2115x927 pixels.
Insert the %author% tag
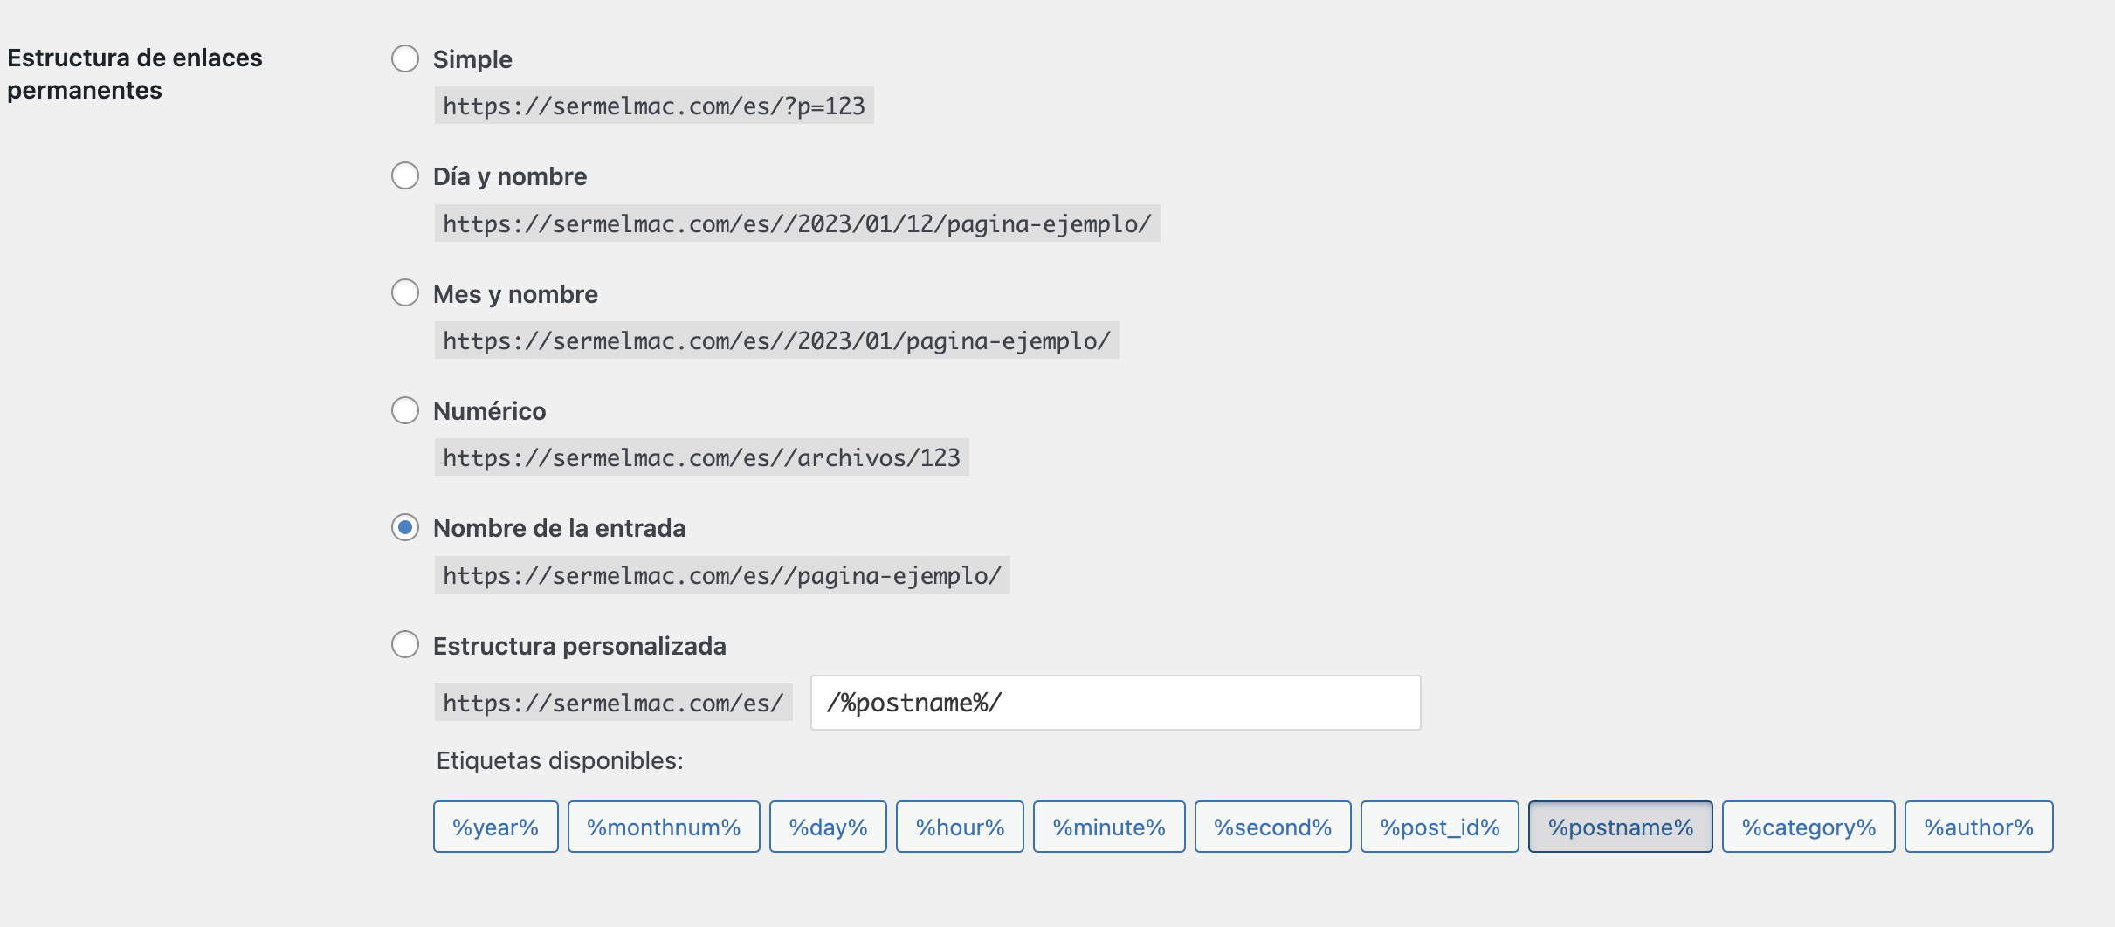coord(1979,827)
